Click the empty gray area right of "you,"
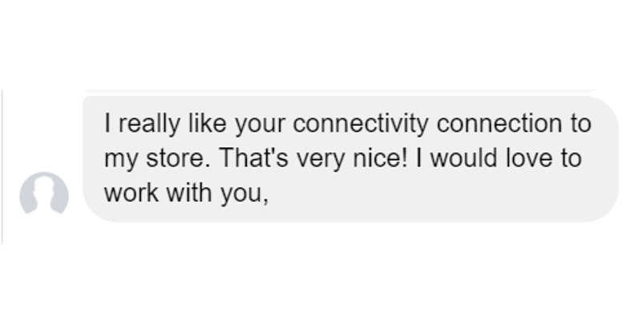Image resolution: width=635 pixels, height=320 pixels. (442, 193)
